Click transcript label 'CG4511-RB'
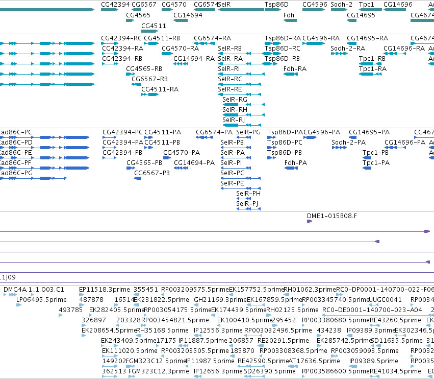 pos(162,38)
